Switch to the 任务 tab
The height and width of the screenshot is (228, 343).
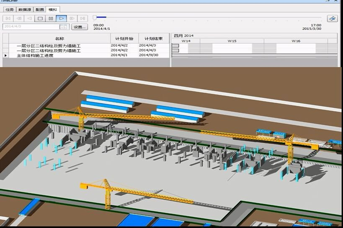click(9, 10)
